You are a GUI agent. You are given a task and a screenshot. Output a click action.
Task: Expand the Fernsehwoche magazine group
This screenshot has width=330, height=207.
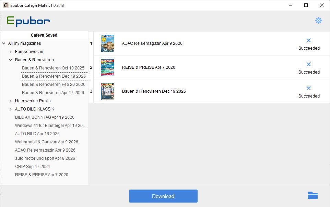(10, 51)
